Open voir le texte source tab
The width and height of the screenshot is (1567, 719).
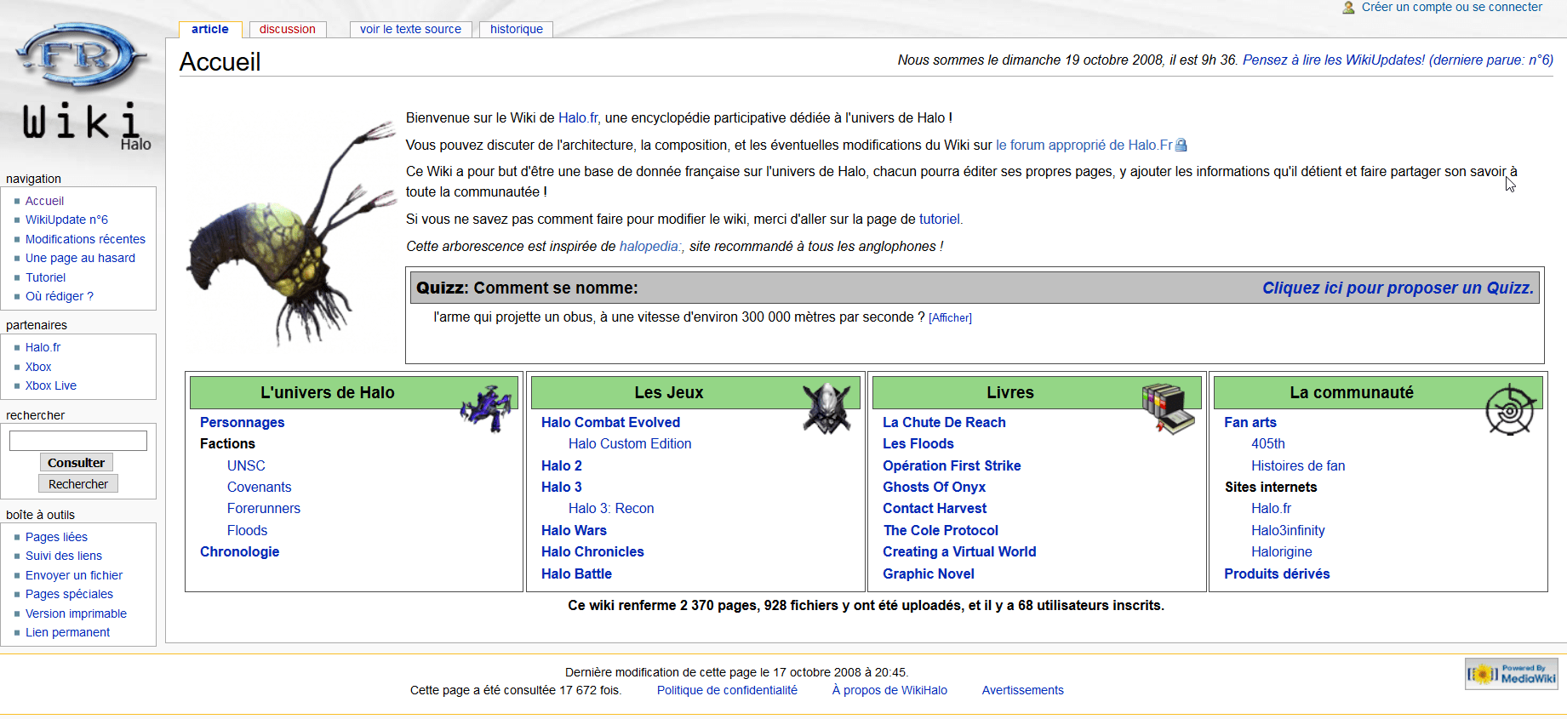click(x=410, y=29)
